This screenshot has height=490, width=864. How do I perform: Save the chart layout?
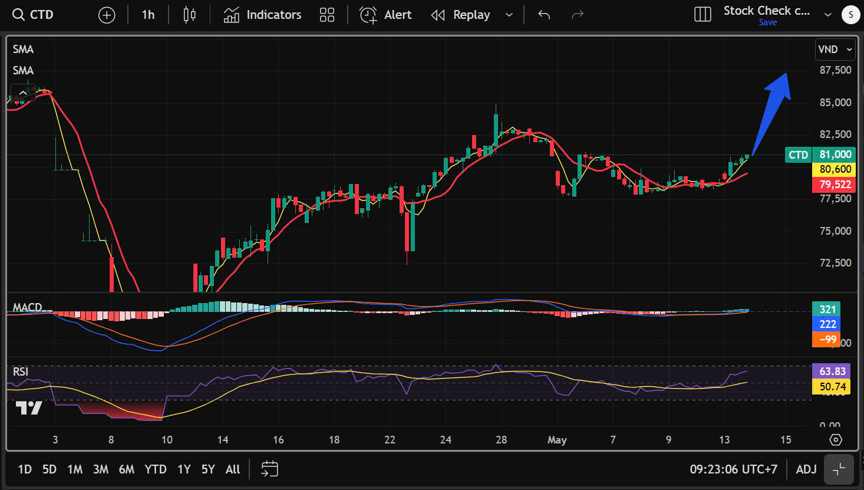[767, 22]
